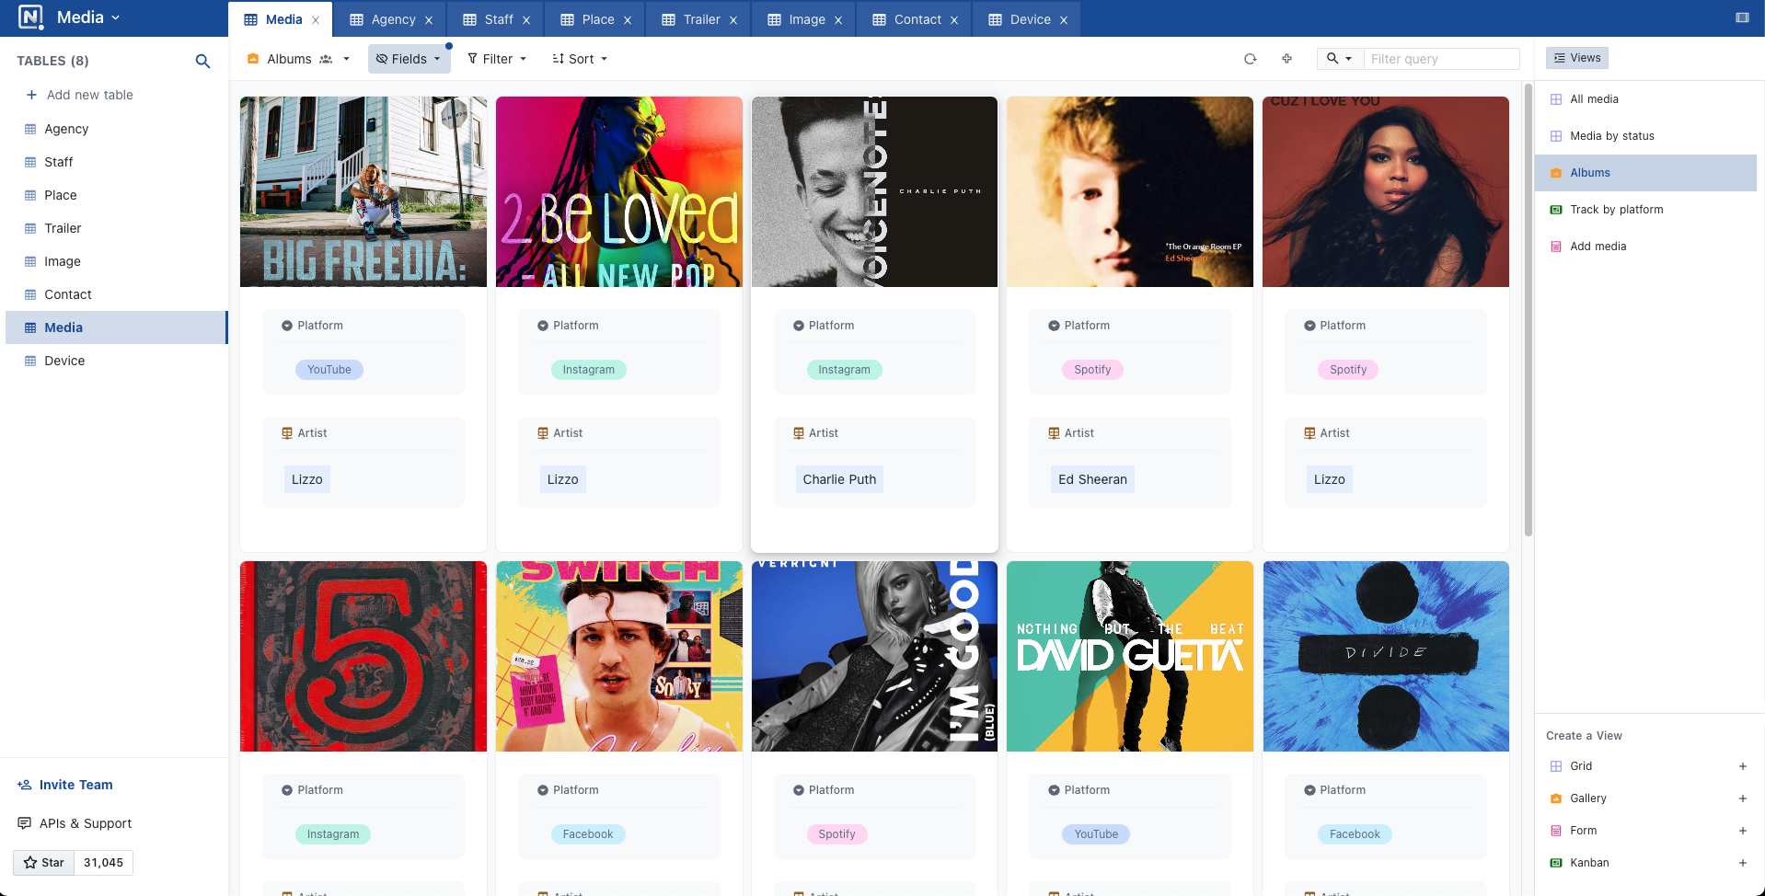Create a new Kanban view
The width and height of the screenshot is (1765, 896).
(1649, 863)
